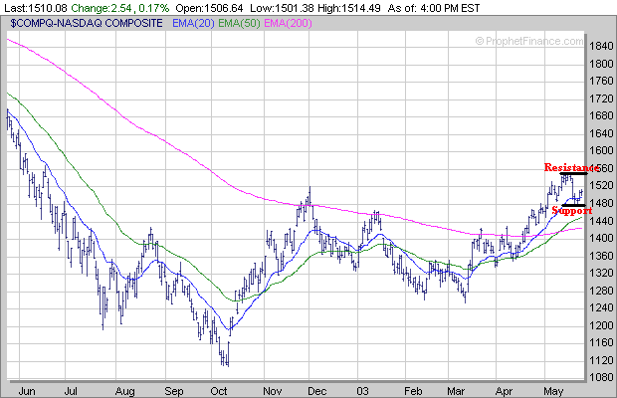This screenshot has height=398, width=617.
Task: Click the 1800 price axis label
Action: click(x=601, y=64)
